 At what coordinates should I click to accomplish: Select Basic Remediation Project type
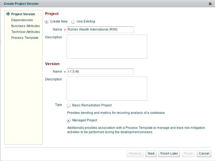pos(69,106)
